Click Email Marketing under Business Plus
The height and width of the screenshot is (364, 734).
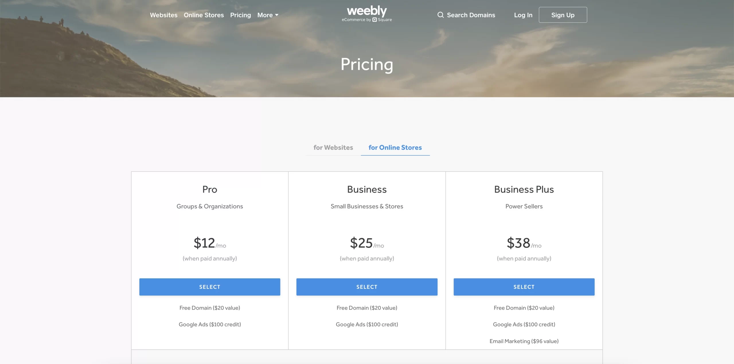pyautogui.click(x=524, y=341)
